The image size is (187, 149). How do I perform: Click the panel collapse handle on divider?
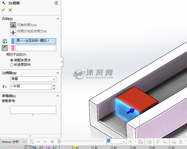click(62, 62)
